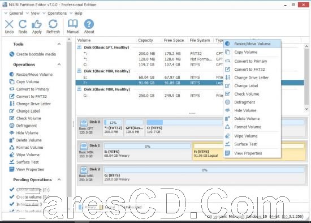Image resolution: width=311 pixels, height=223 pixels.
Task: Select Wipe Volume in sidebar
Action: (x=24, y=155)
